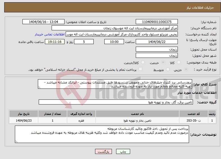This screenshot has height=159, width=221.
Task: Click the شماره نیاز field 1104090011000375
Action: [x=156, y=22]
